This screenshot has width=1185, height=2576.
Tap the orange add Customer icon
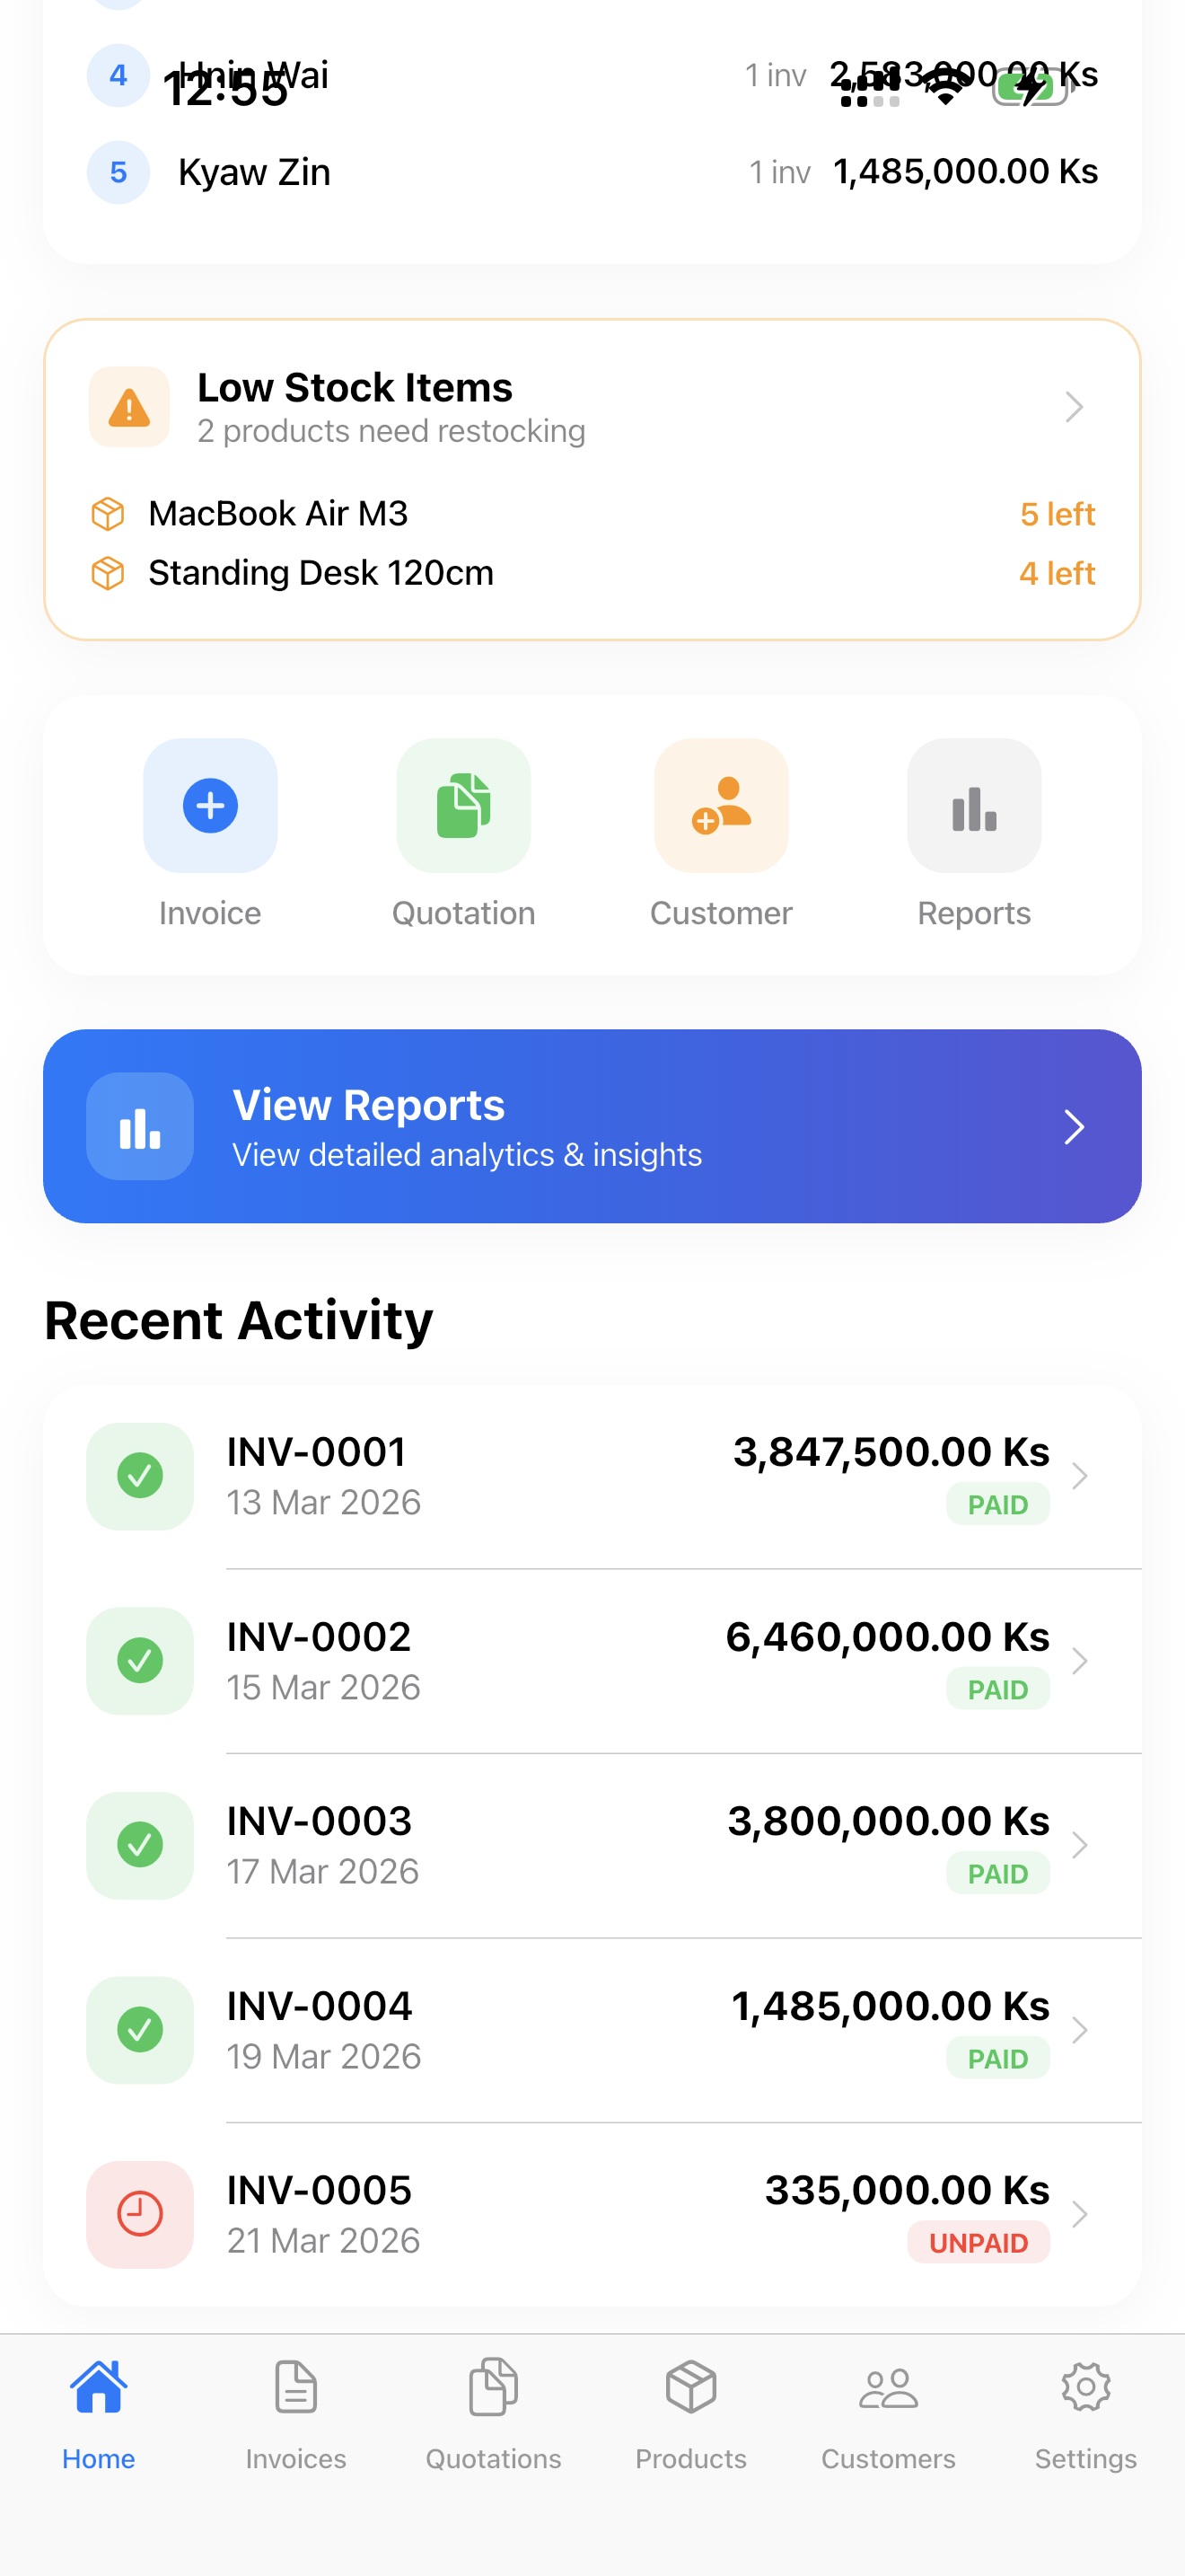pos(720,806)
